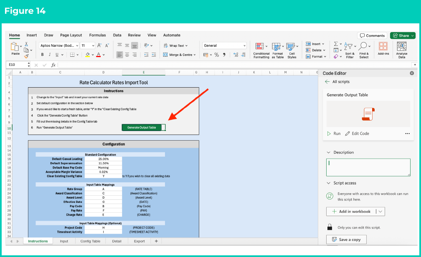Open the Insert cells dropdown

click(x=315, y=44)
